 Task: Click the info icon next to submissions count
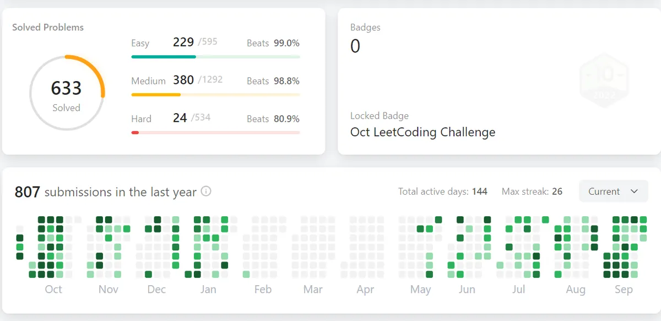(x=206, y=191)
